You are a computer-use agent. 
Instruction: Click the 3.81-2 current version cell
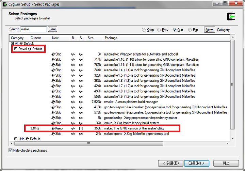click(35, 128)
